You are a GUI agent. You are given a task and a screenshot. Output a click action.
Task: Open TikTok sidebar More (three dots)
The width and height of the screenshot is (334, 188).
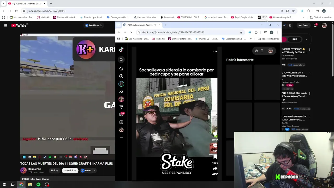[x=121, y=137]
